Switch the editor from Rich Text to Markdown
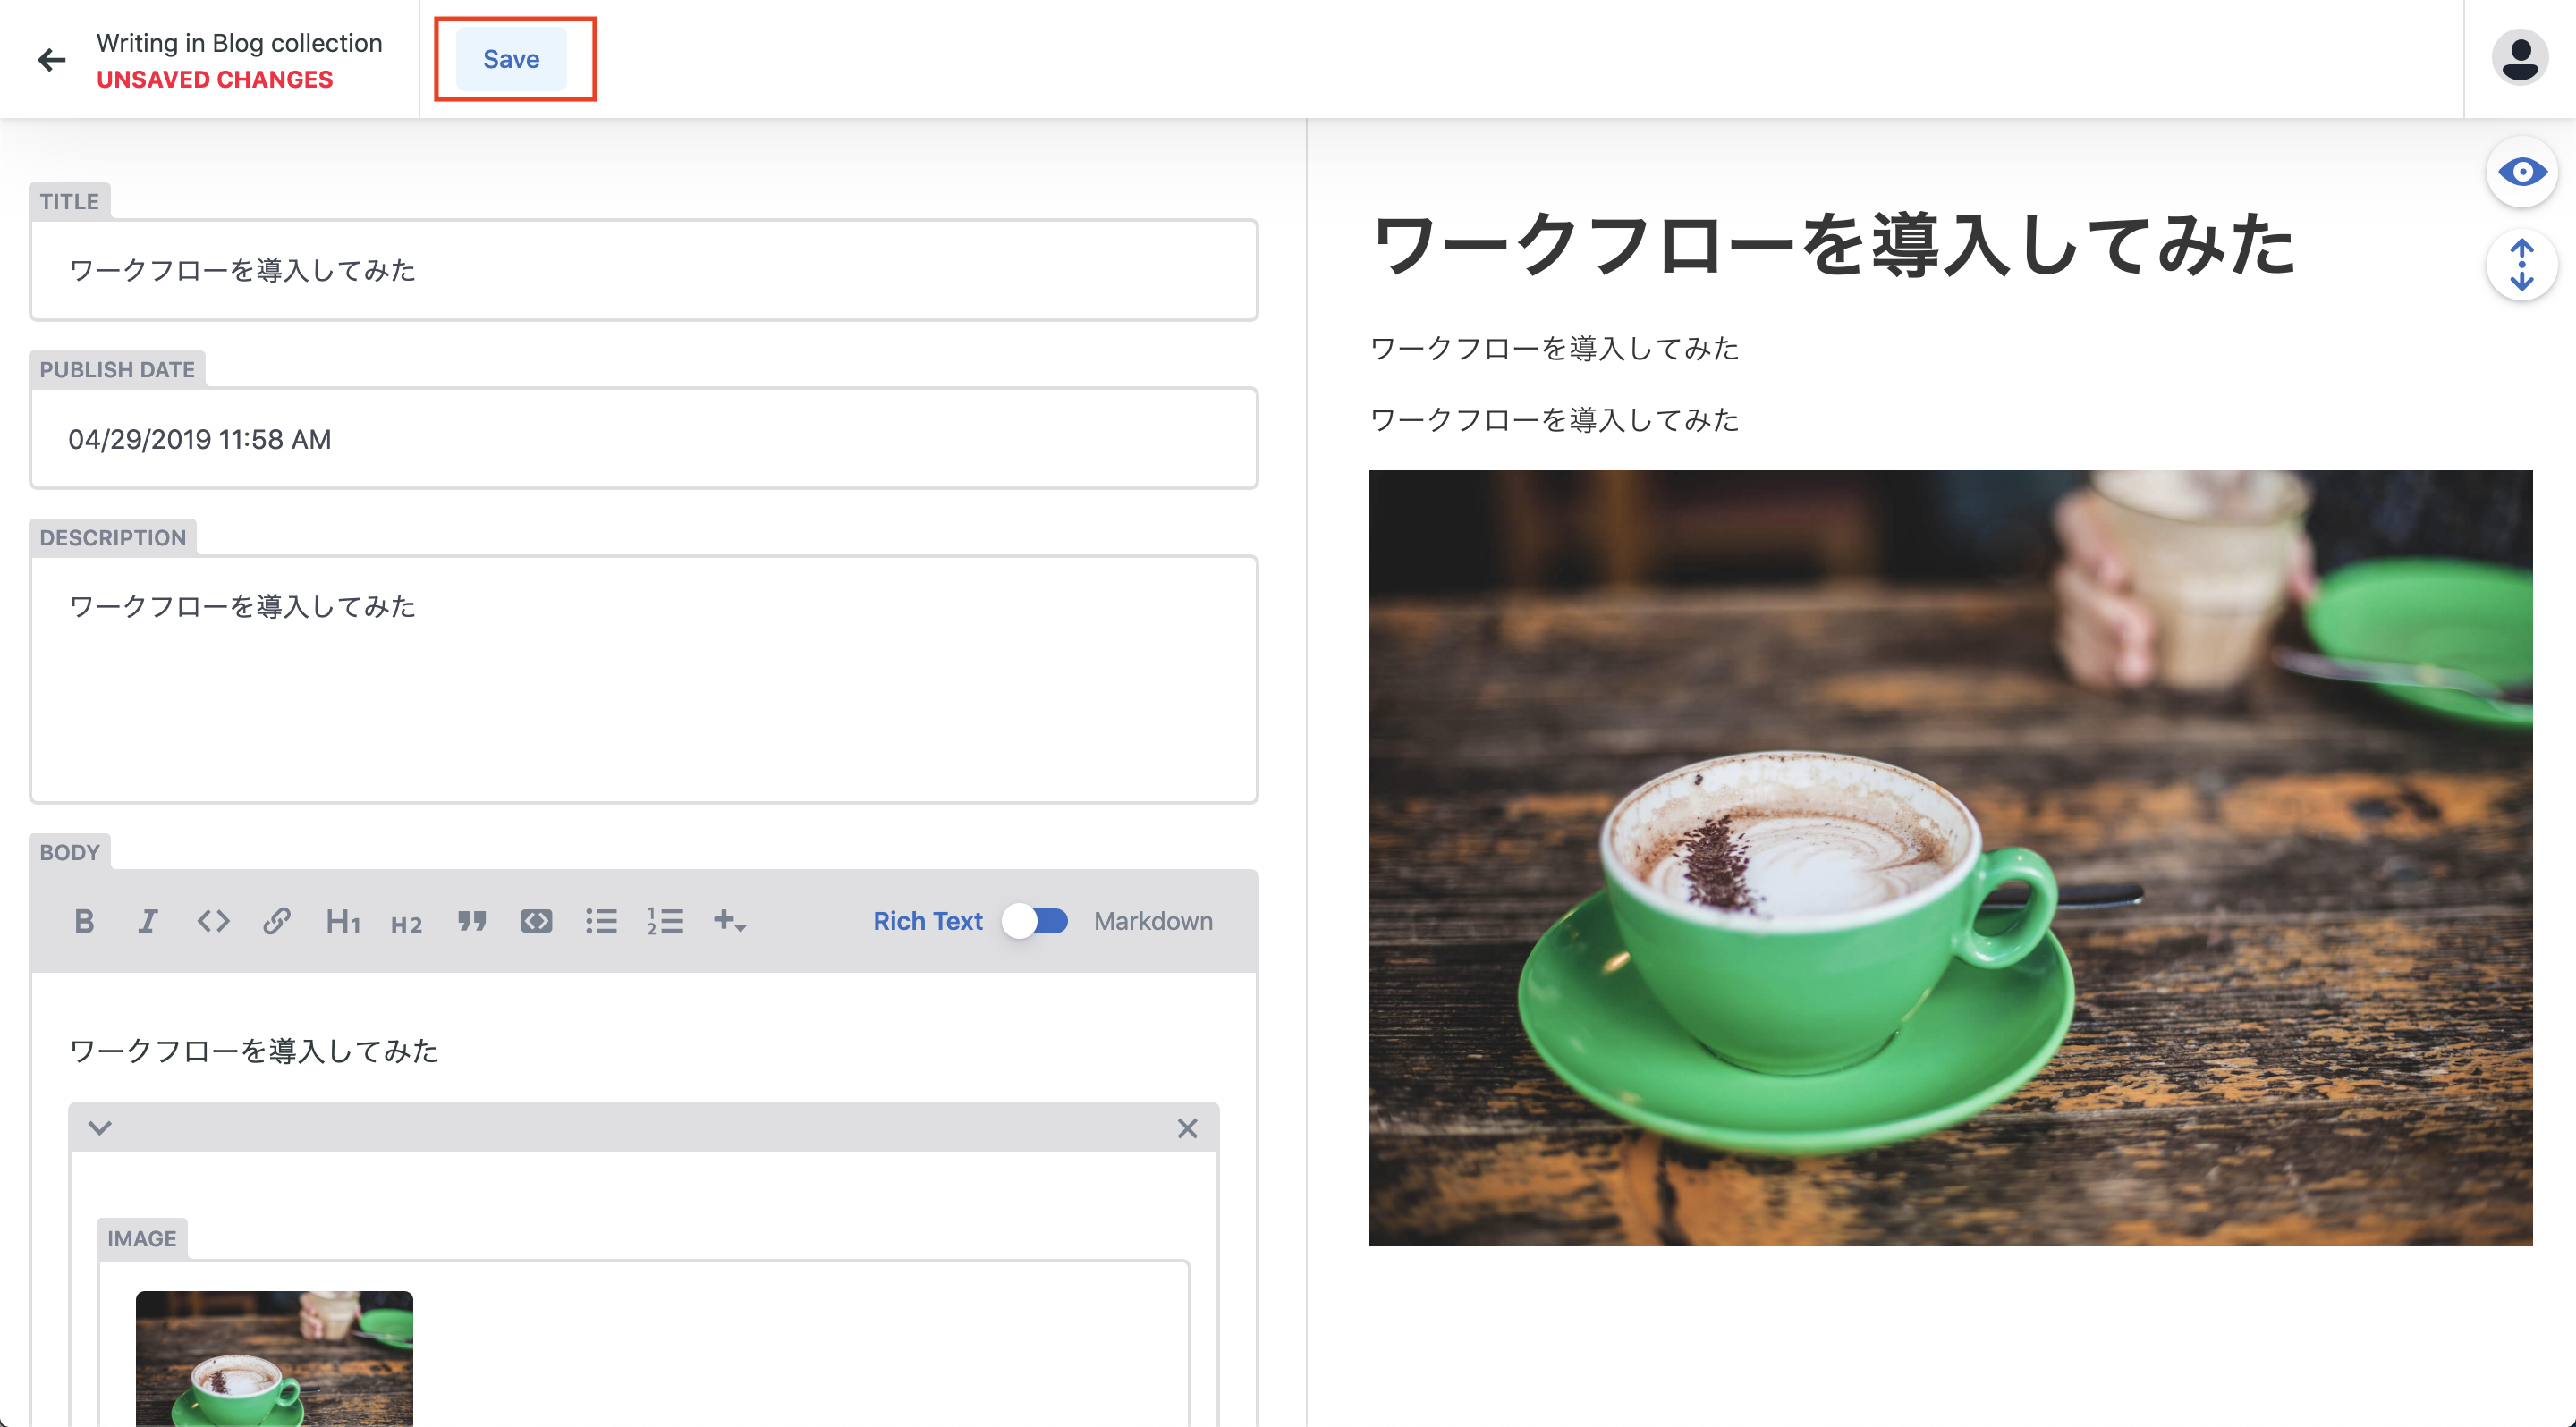The image size is (2576, 1427). coord(1036,920)
